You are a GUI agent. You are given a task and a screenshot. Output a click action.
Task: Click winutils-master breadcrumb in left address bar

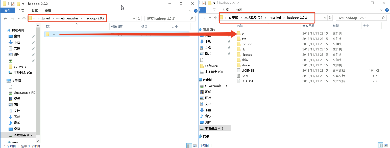(x=67, y=18)
